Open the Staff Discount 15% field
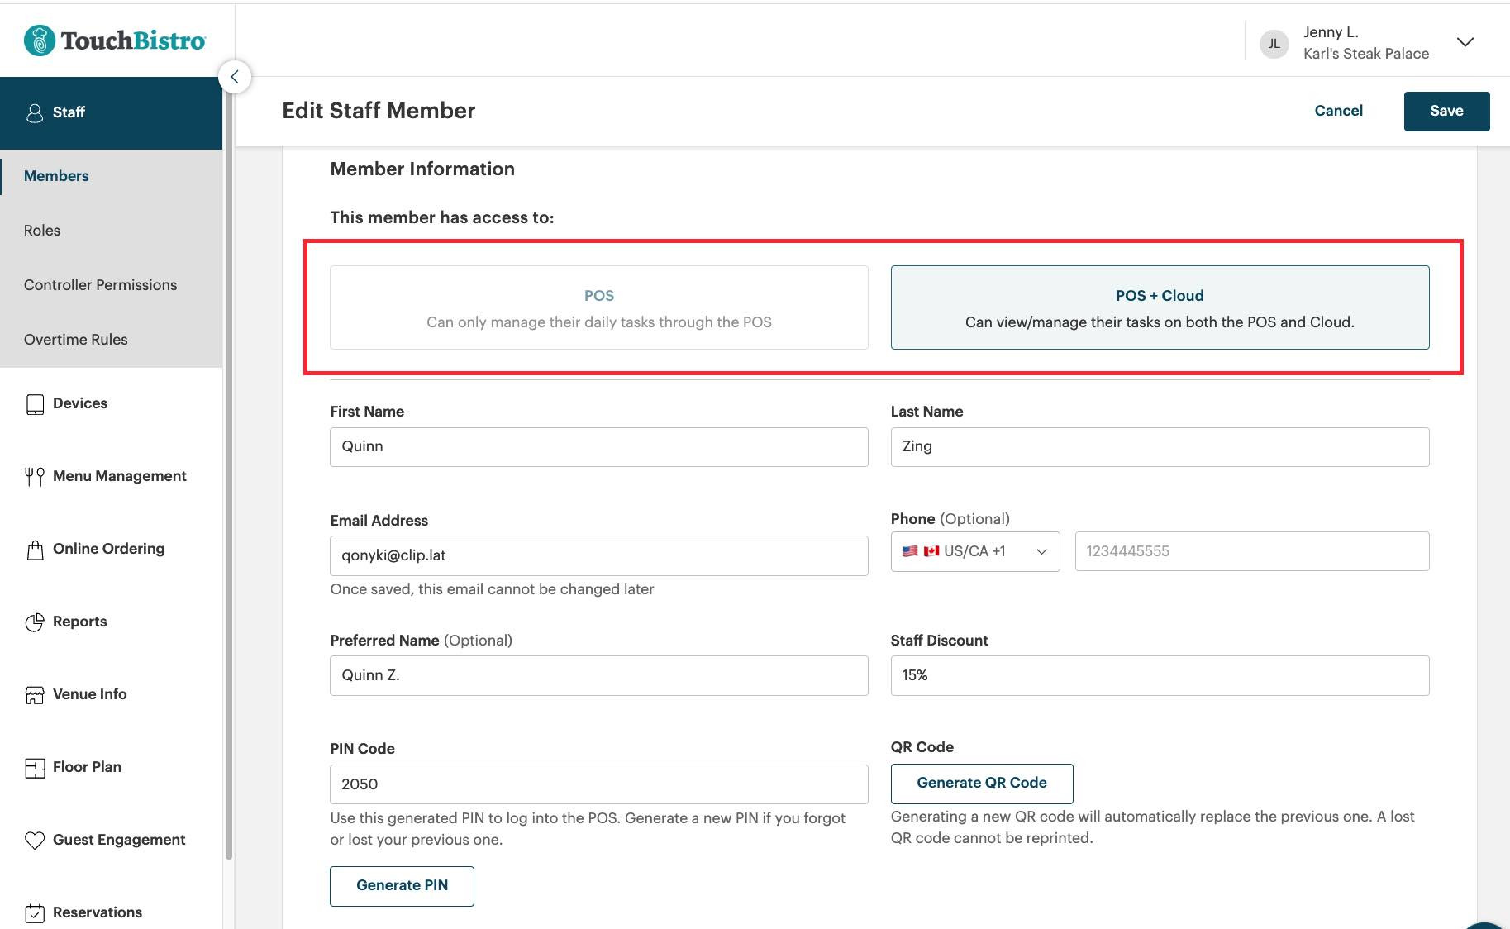 pyautogui.click(x=1160, y=675)
